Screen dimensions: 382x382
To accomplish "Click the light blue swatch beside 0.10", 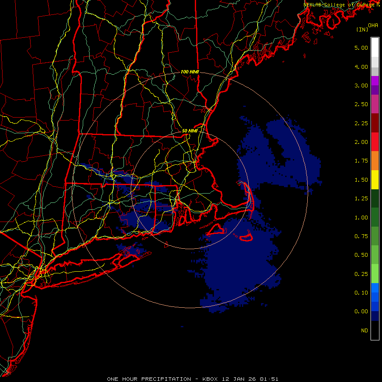I will pos(375,288).
